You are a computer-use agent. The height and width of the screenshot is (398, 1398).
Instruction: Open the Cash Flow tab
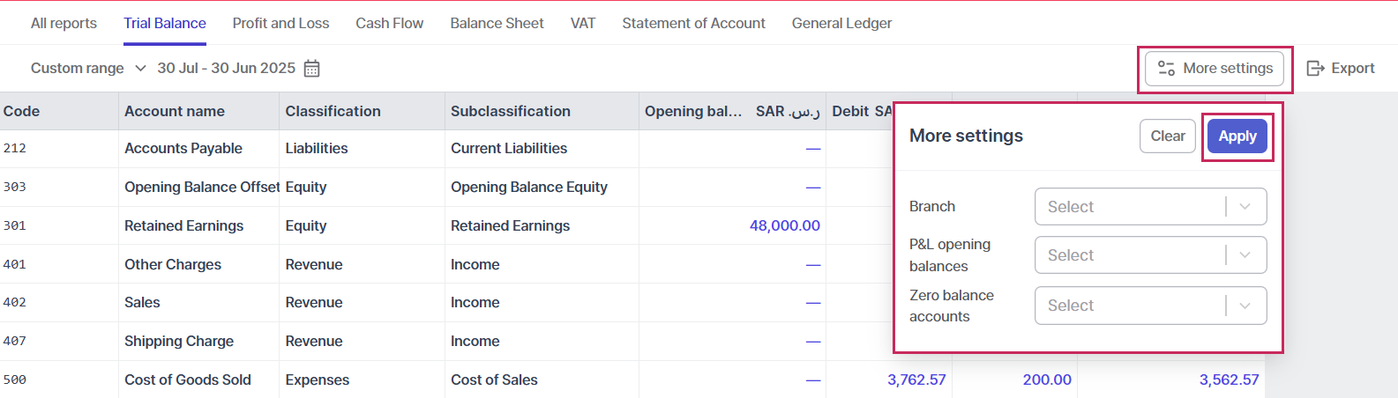pyautogui.click(x=389, y=24)
